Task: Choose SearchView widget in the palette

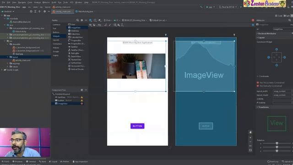Action: pyautogui.click(x=76, y=56)
